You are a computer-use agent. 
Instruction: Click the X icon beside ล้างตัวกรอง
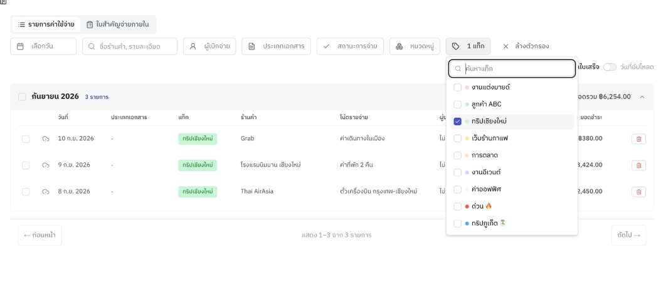click(x=506, y=46)
